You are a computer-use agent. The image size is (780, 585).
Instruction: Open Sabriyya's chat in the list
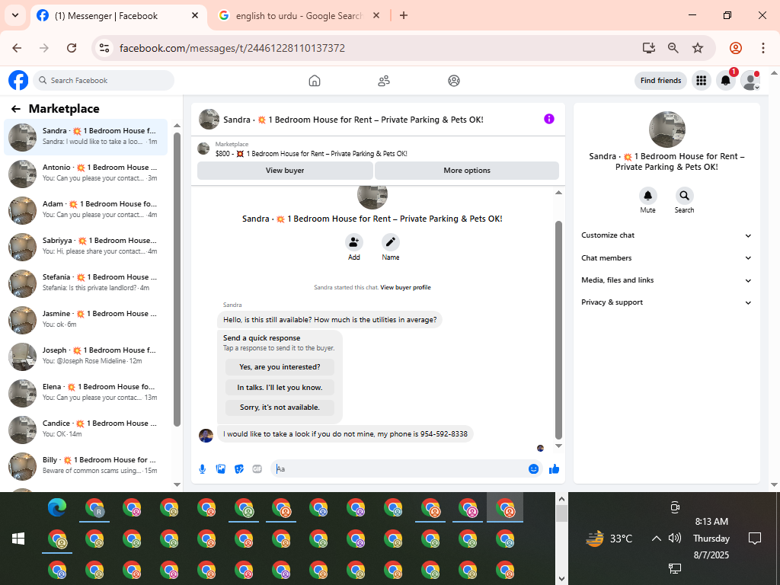[85, 246]
